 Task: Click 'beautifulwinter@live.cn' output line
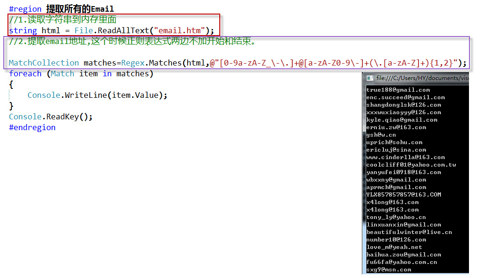409,232
